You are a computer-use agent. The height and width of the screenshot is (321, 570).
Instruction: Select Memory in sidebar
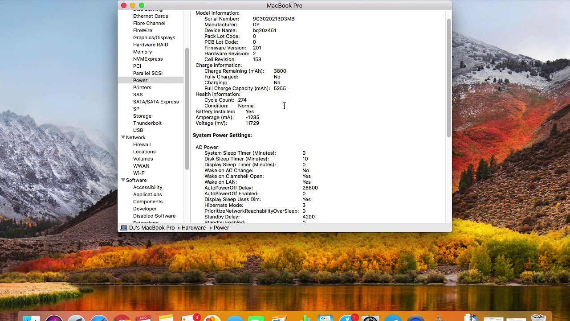click(142, 52)
